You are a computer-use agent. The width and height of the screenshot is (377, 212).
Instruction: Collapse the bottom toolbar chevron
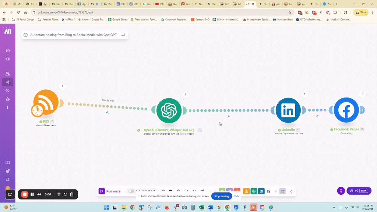coord(291,191)
